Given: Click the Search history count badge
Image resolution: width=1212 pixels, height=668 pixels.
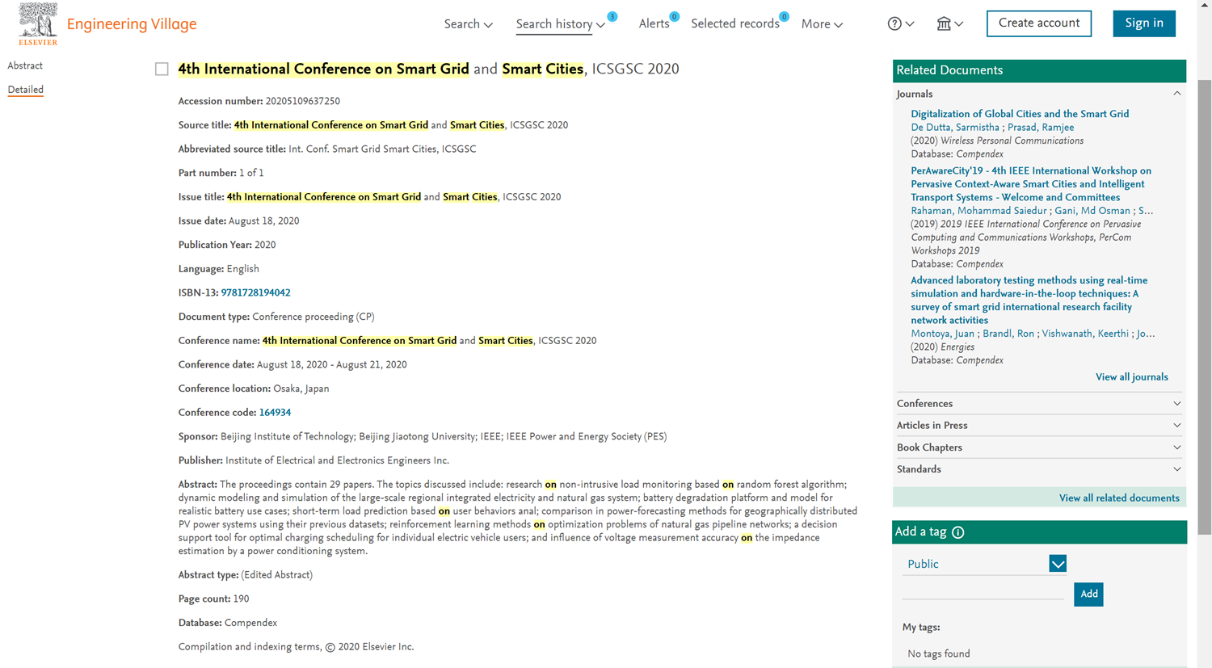Looking at the screenshot, I should click(612, 16).
